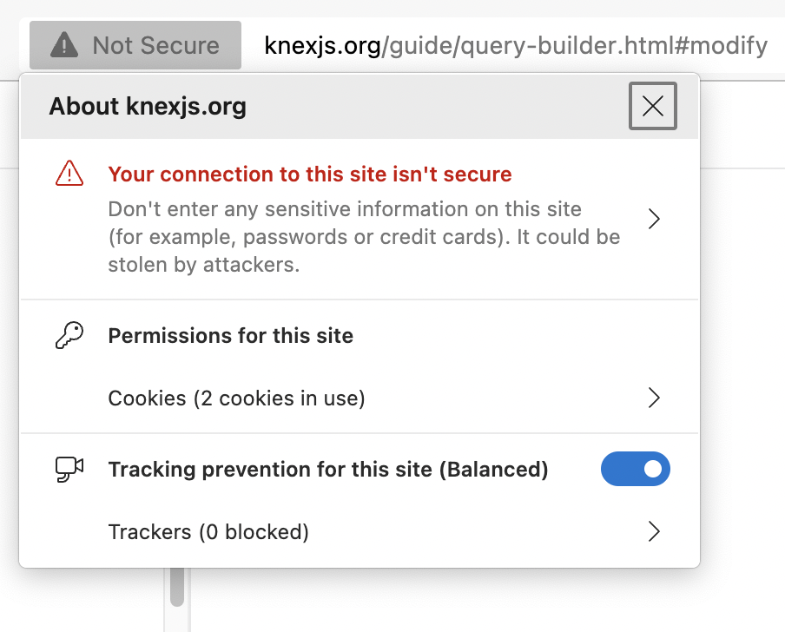Open the Not Secure badge in address bar
The height and width of the screenshot is (632, 785).
[135, 45]
